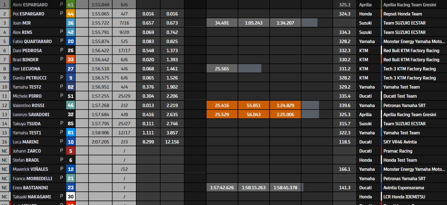Select the 8.299 gap value
Viewport: 447px width, 205px height.
(x=148, y=142)
